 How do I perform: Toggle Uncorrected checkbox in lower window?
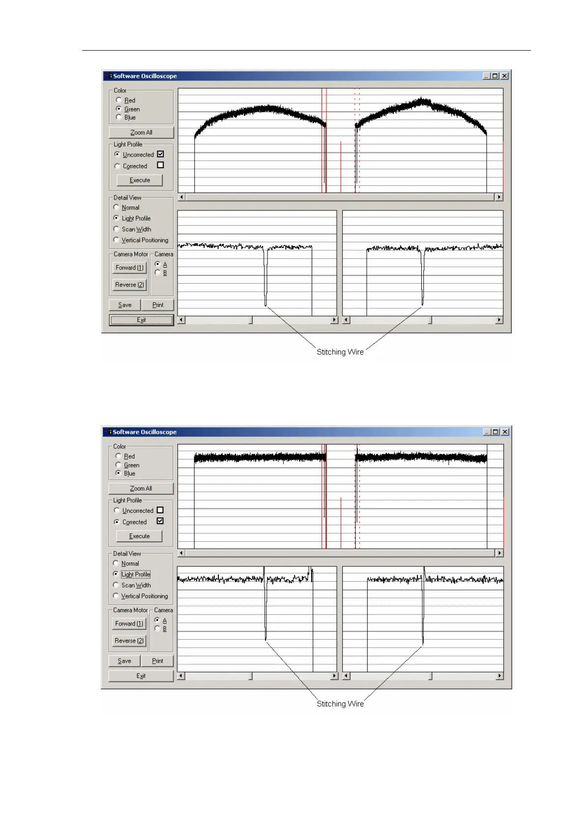(x=160, y=510)
